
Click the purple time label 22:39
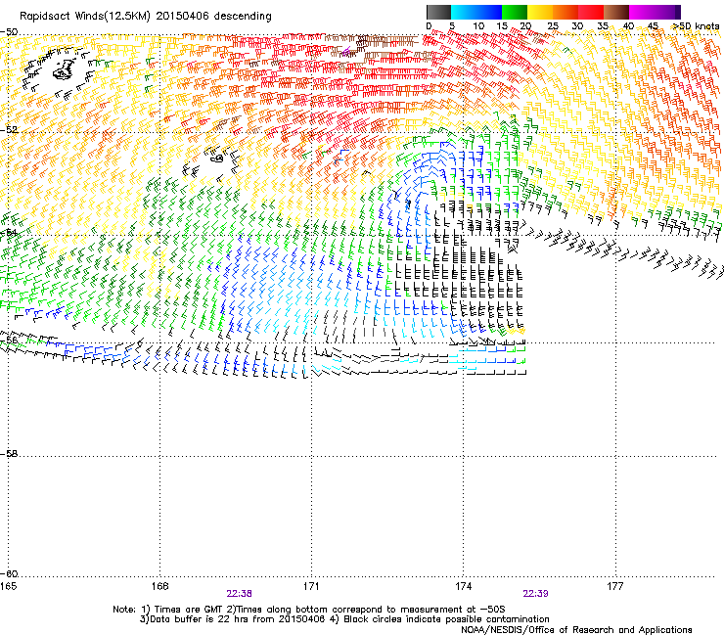tap(535, 594)
